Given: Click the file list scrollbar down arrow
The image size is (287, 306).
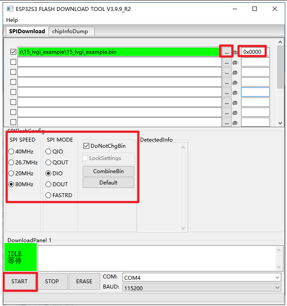Looking at the screenshot, I should (x=280, y=123).
